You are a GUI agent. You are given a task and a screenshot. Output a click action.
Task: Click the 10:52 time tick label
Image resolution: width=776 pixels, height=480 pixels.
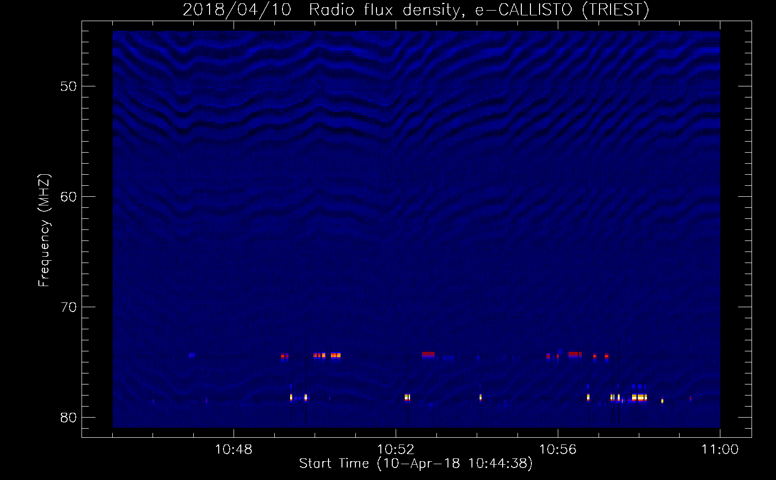pyautogui.click(x=396, y=450)
